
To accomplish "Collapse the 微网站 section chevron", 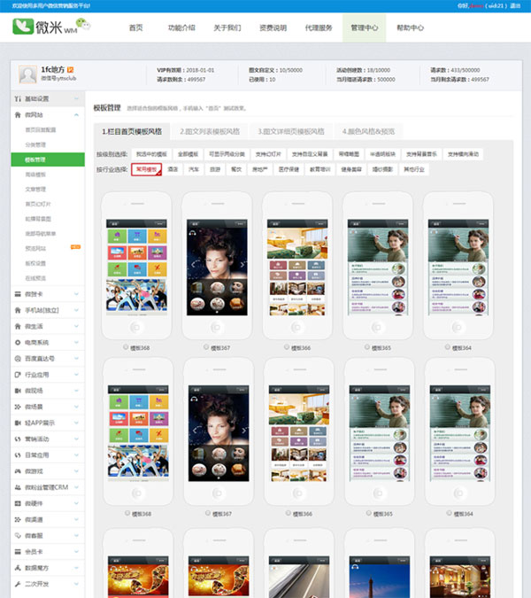I will (76, 115).
